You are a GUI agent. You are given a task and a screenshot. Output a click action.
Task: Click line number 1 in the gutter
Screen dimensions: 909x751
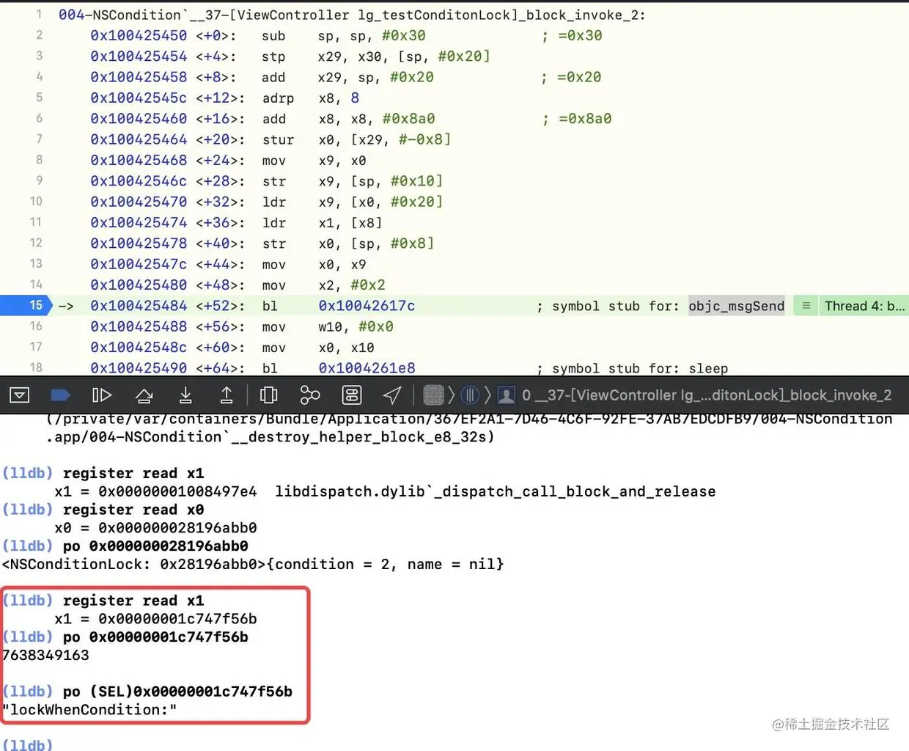coord(39,14)
